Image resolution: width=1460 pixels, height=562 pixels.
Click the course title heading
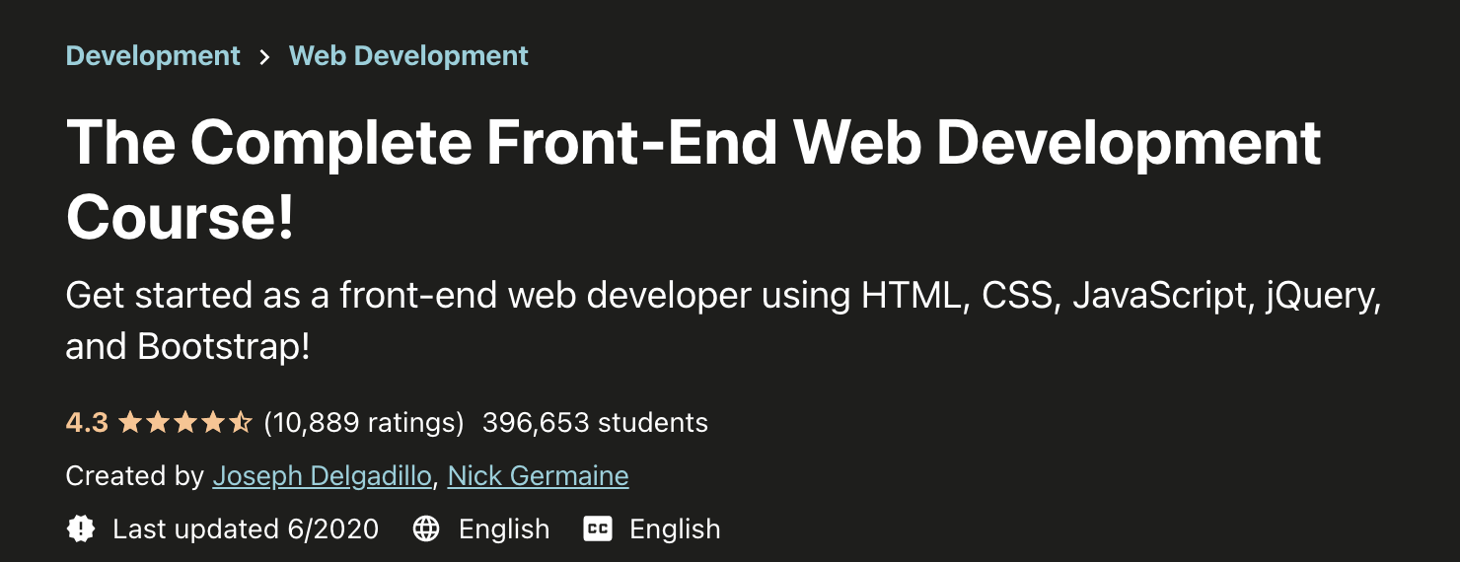point(693,179)
